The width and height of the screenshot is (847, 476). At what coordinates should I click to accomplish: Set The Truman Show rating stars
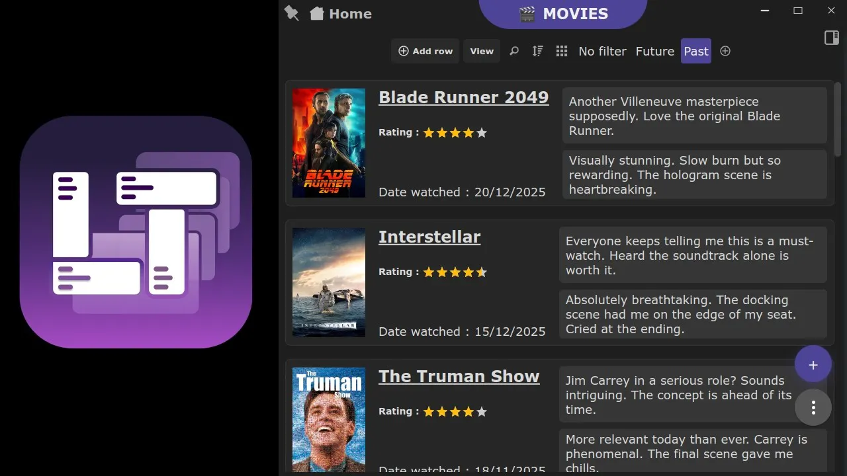455,412
